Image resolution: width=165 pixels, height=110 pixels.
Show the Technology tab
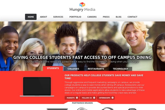[x=120, y=69]
